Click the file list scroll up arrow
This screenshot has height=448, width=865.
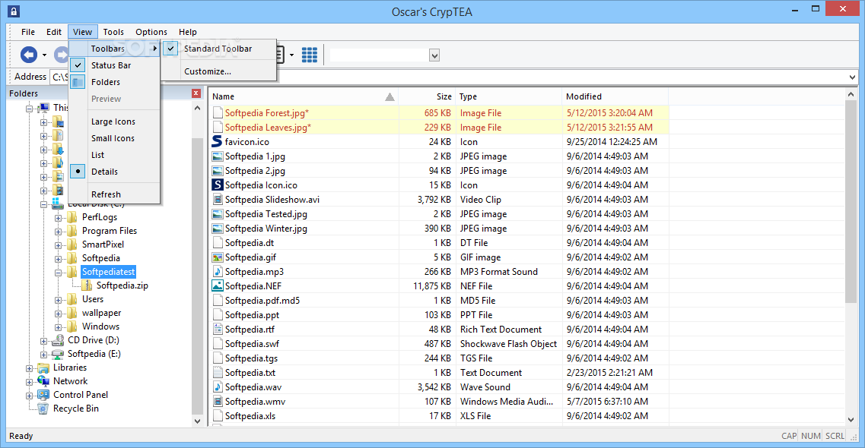[850, 95]
